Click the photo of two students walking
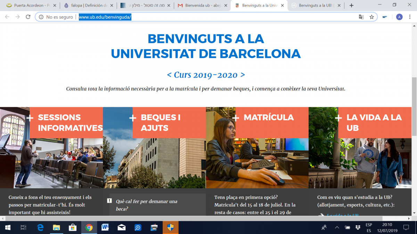Viewport: 417px width, 234px height. (x=360, y=163)
